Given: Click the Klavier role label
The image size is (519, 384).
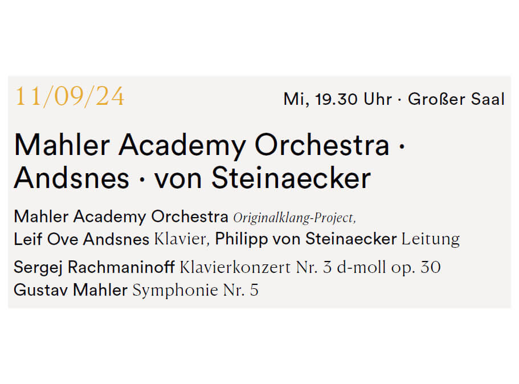Looking at the screenshot, I should click(x=182, y=239).
